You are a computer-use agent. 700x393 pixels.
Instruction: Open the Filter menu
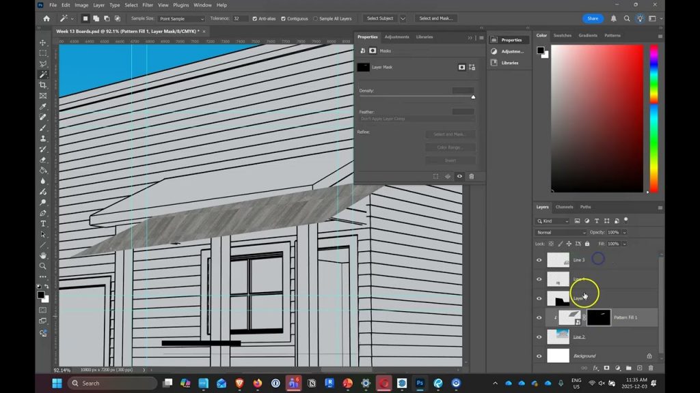(148, 5)
